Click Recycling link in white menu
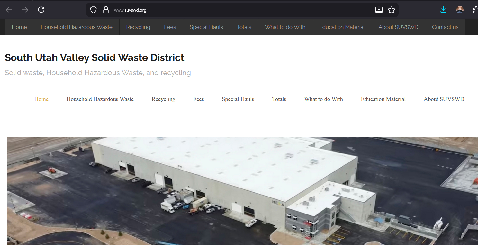Viewport: 478px width, 245px height. point(163,99)
